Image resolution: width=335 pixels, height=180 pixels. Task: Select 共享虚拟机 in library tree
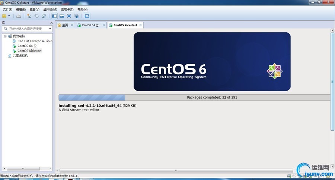pos(20,56)
